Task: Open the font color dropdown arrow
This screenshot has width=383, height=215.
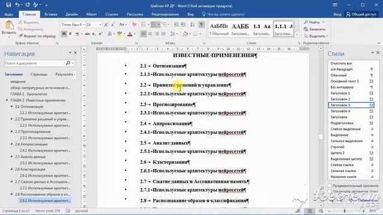Action: click(135, 34)
